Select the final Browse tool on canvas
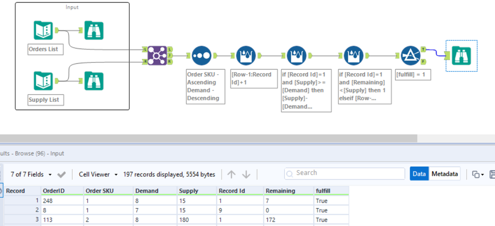495x226 pixels. point(461,56)
